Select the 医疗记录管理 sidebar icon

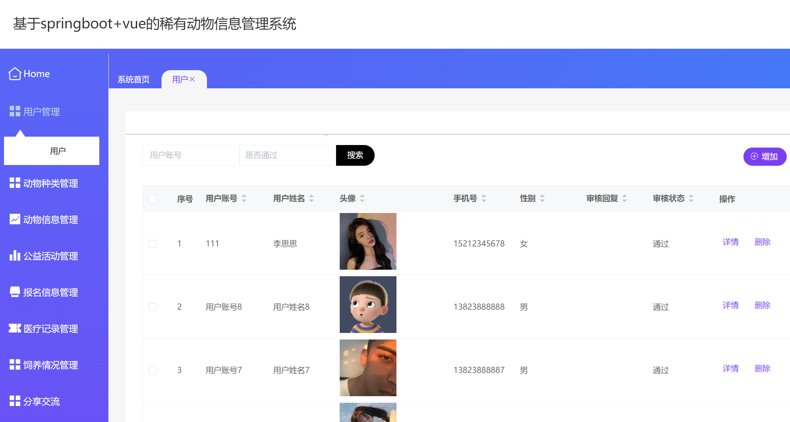(x=15, y=328)
